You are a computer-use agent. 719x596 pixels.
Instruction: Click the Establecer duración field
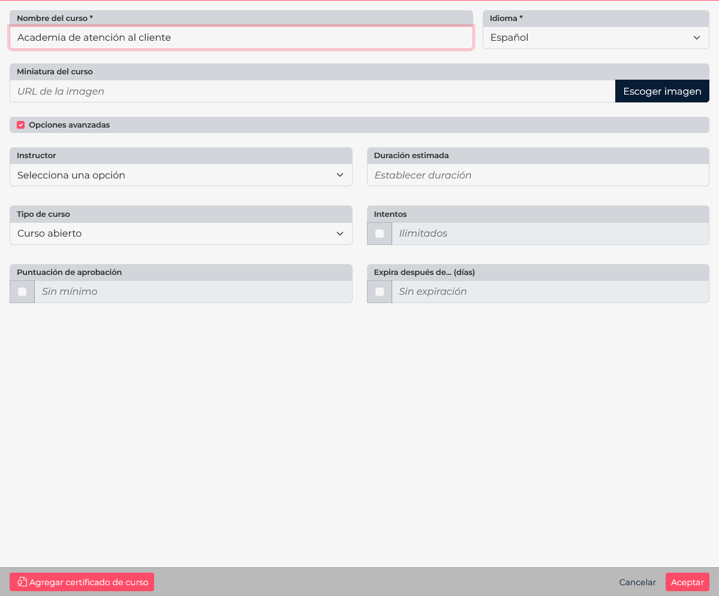[x=538, y=175]
